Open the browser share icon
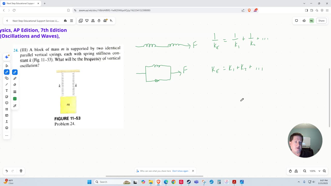 [243, 10]
